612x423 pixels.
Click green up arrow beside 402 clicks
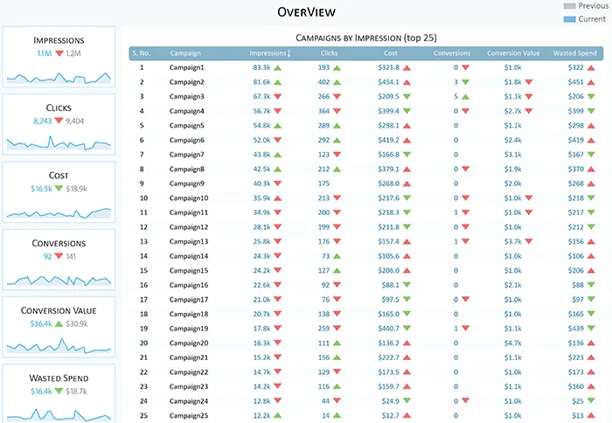pos(337,82)
